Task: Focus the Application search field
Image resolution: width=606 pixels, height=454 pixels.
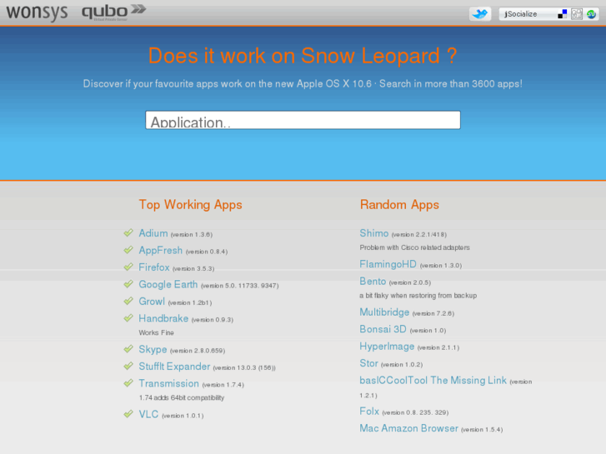Action: 303,120
